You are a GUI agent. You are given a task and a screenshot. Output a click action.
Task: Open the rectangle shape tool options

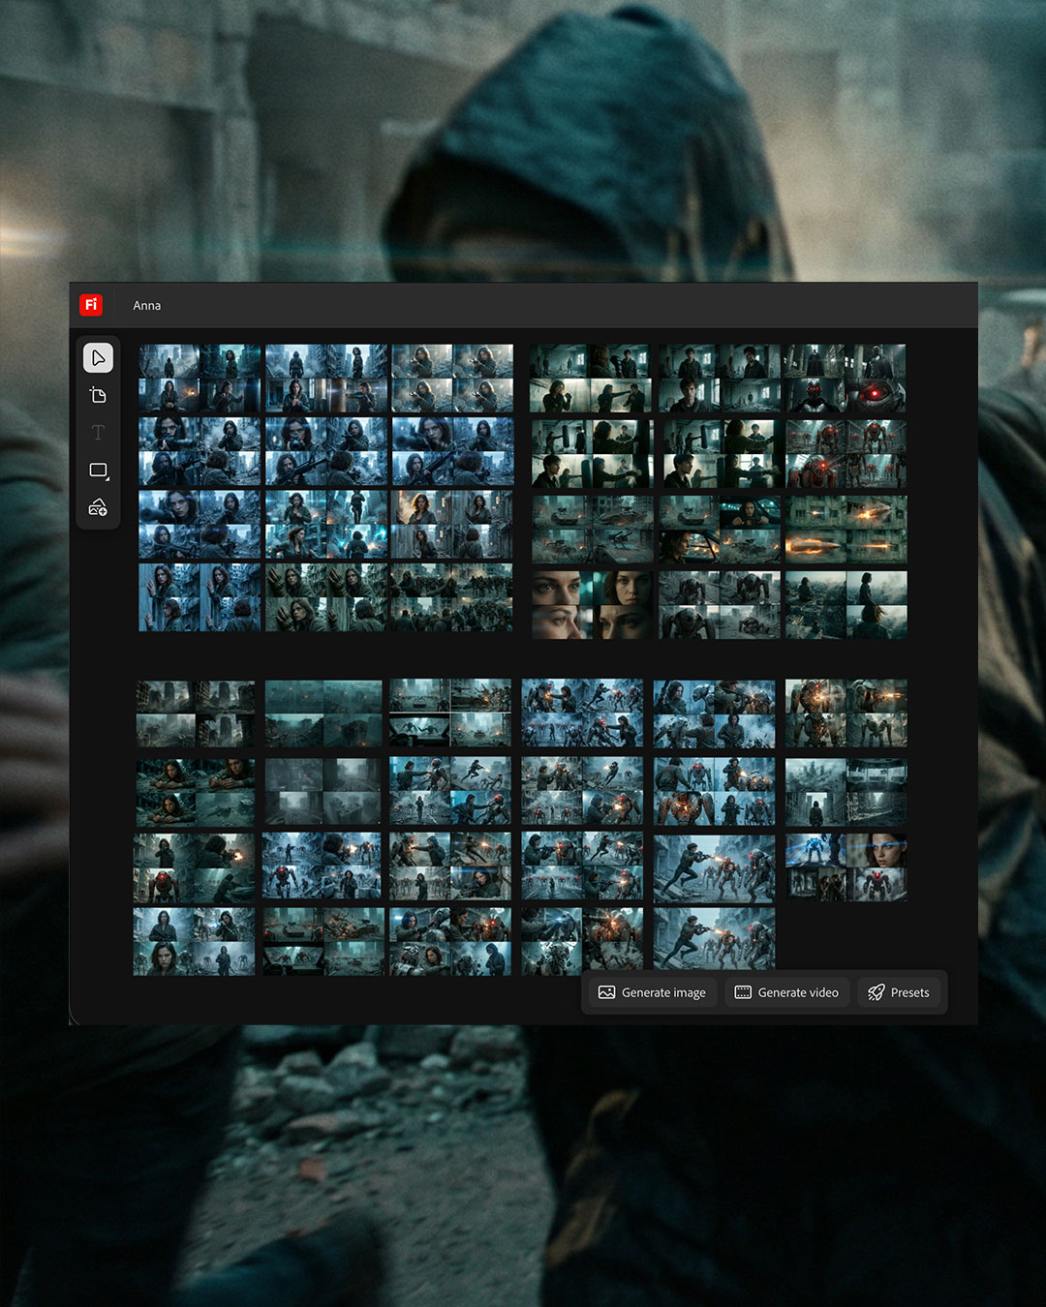98,471
